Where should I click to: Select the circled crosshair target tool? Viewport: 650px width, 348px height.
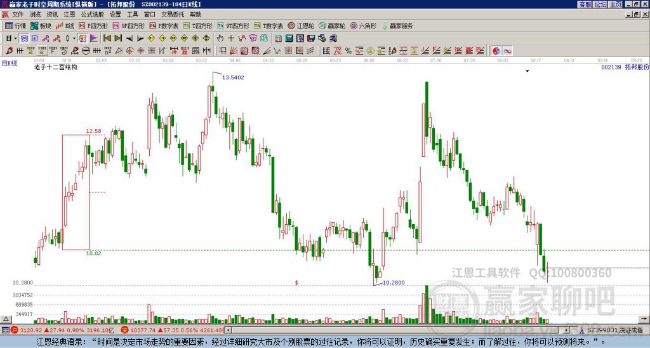(x=129, y=51)
